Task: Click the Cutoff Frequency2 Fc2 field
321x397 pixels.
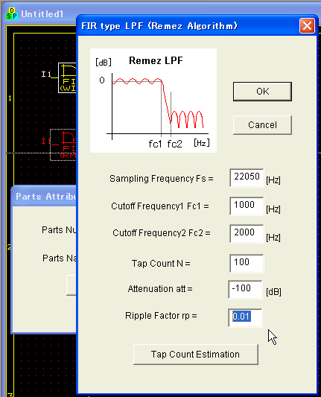Action: (x=247, y=233)
